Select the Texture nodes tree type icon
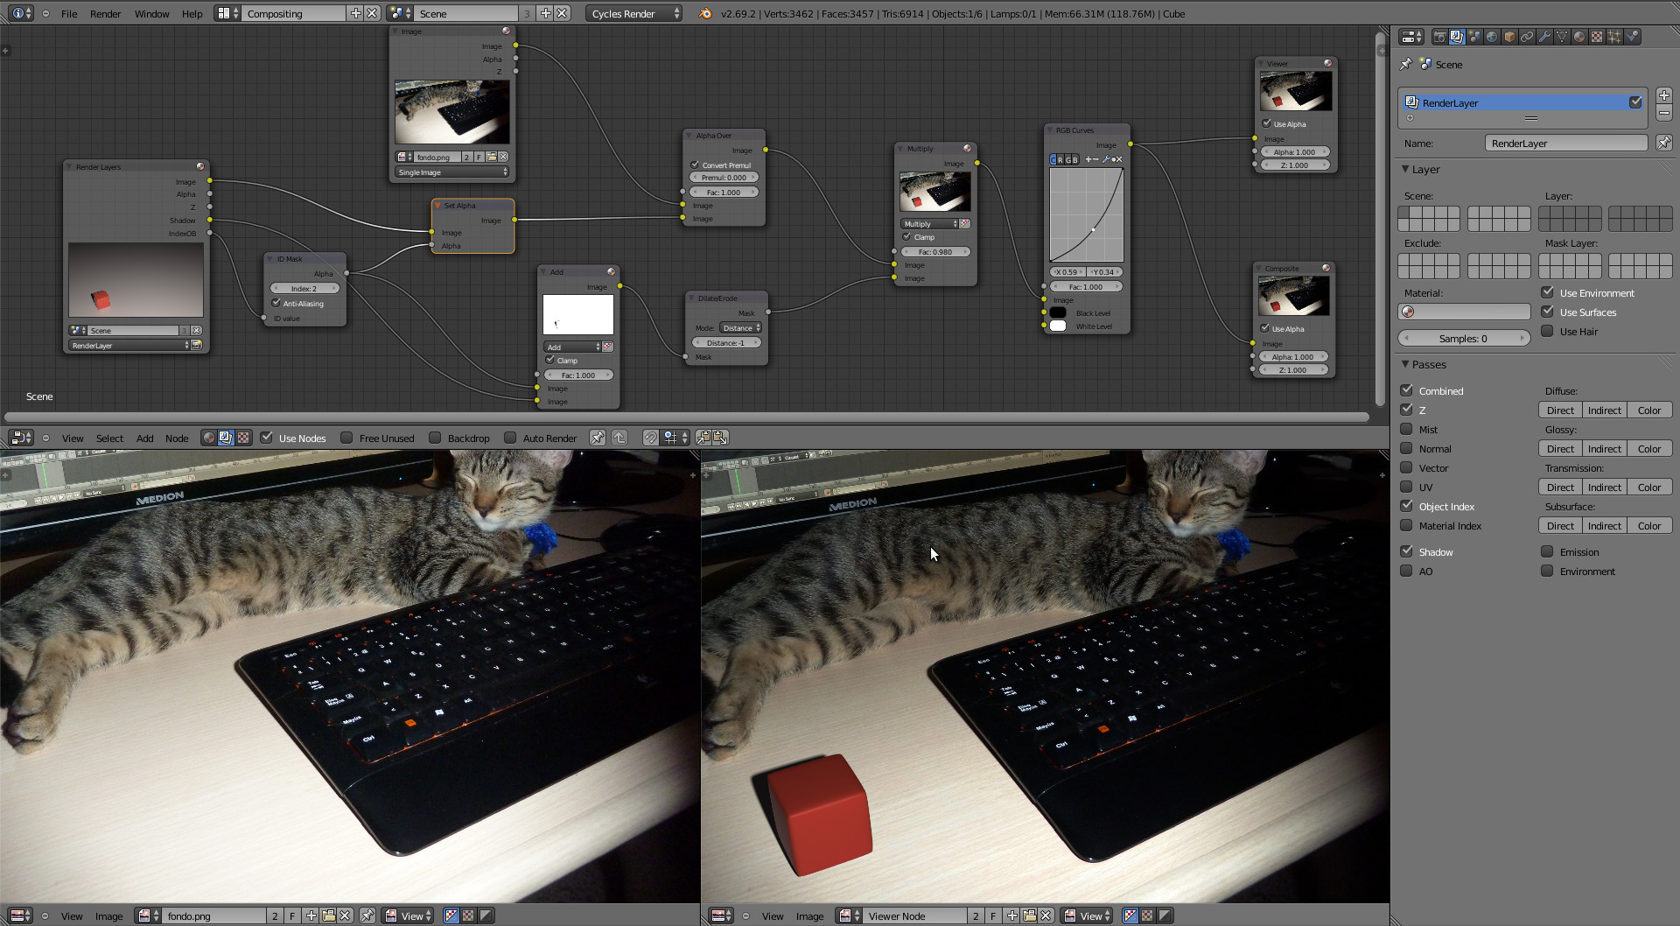The height and width of the screenshot is (926, 1680). [x=243, y=438]
